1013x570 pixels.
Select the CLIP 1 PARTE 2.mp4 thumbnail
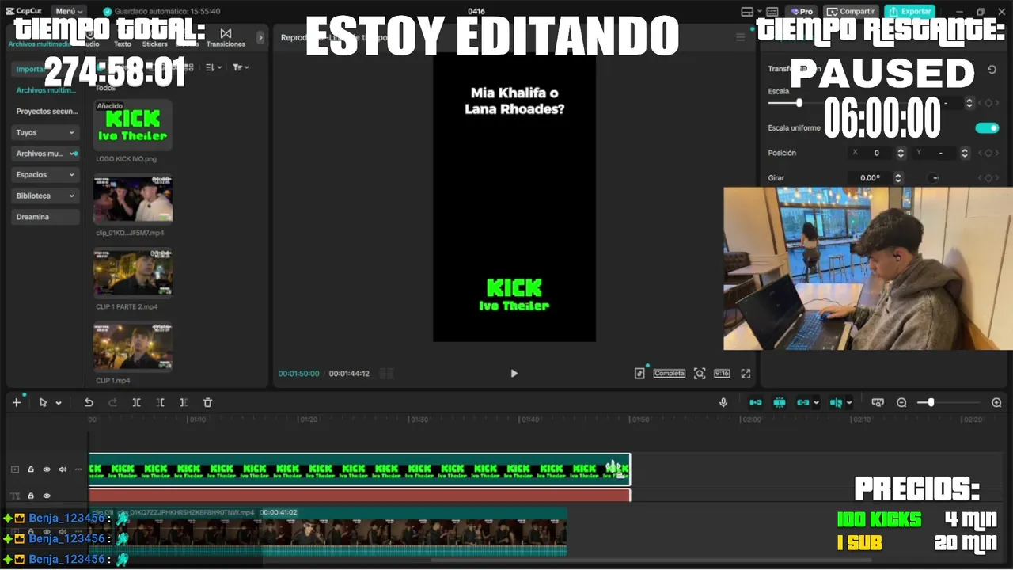[x=133, y=273]
